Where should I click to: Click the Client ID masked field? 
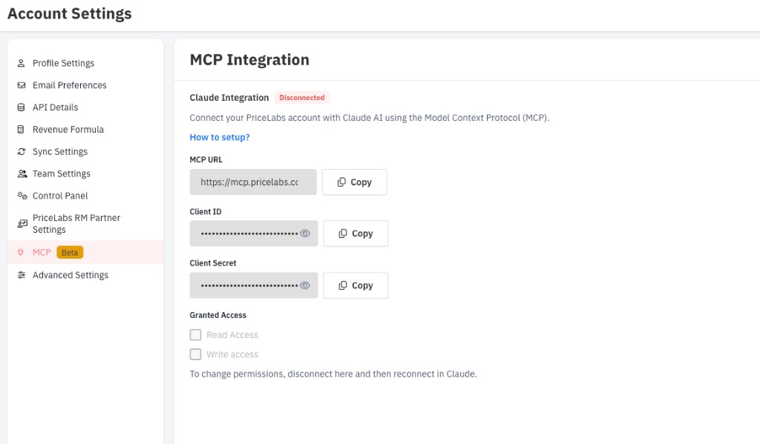254,233
